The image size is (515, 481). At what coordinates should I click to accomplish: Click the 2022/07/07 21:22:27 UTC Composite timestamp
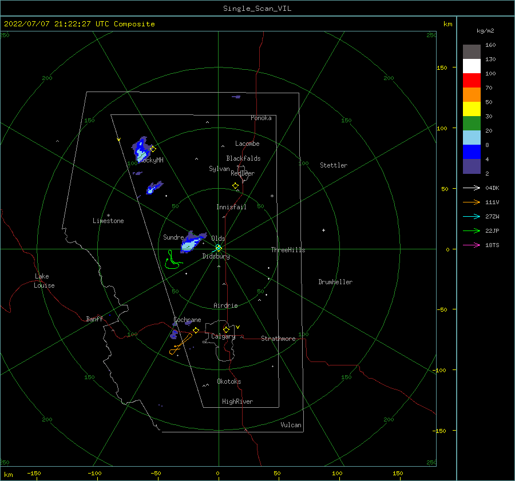[x=79, y=24]
